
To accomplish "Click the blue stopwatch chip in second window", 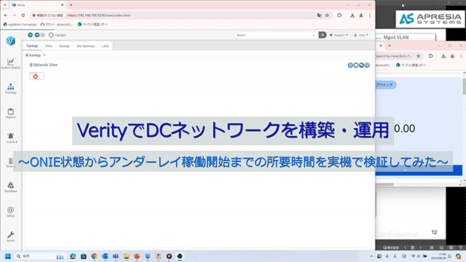I will (385, 85).
